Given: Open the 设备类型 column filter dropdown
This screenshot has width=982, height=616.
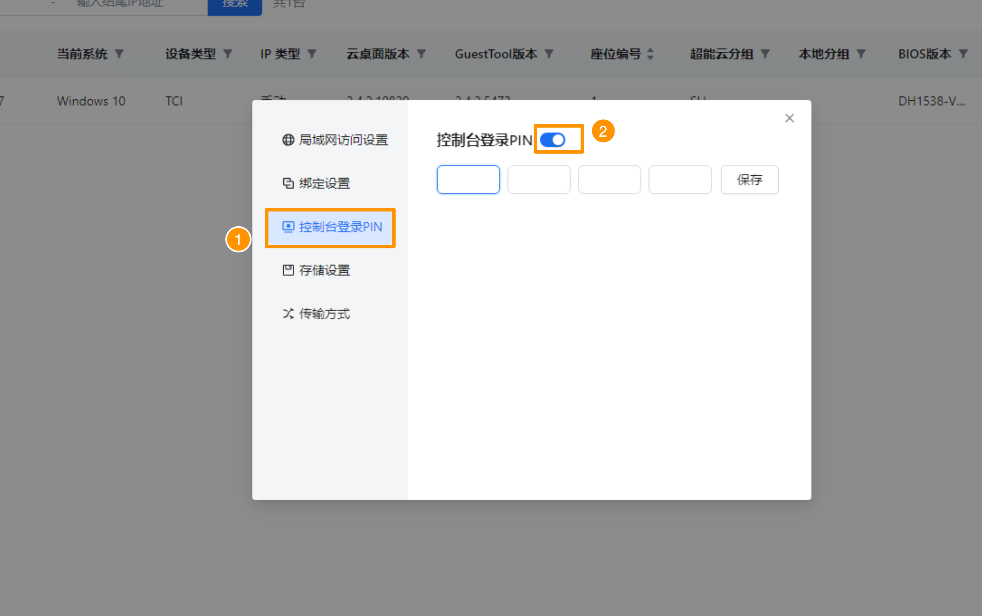Looking at the screenshot, I should coord(228,54).
